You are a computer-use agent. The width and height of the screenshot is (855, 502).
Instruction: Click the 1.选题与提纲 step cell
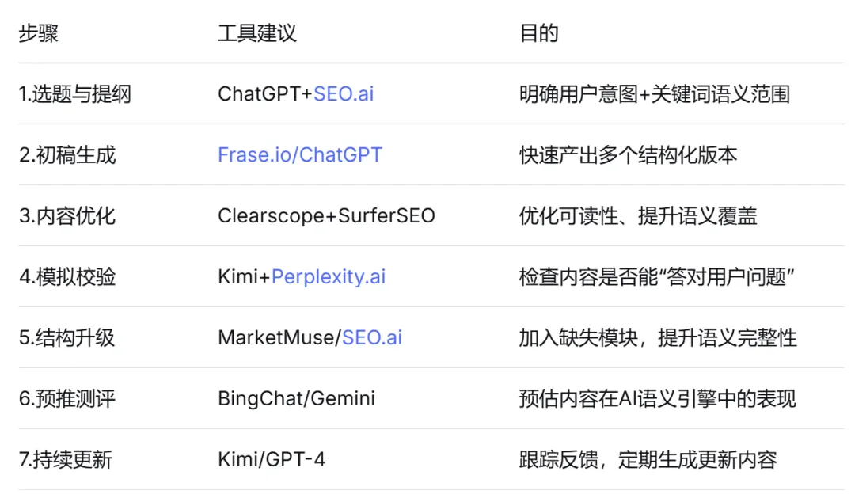75,94
